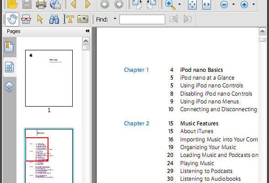Click the thumbnails panel scroll up arrow
This screenshot has width=269, height=183.
coord(86,41)
